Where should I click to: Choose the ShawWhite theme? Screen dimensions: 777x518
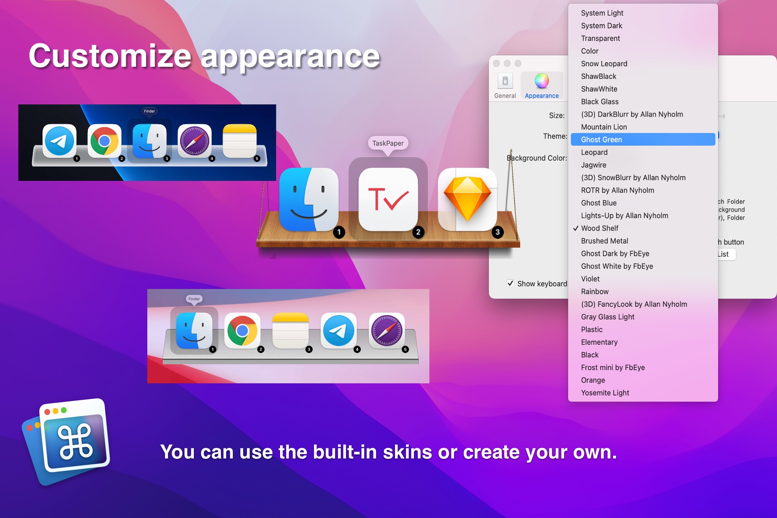pyautogui.click(x=643, y=89)
